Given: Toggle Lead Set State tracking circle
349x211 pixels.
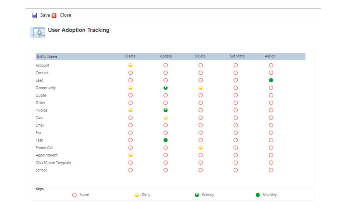Looking at the screenshot, I should (x=236, y=80).
